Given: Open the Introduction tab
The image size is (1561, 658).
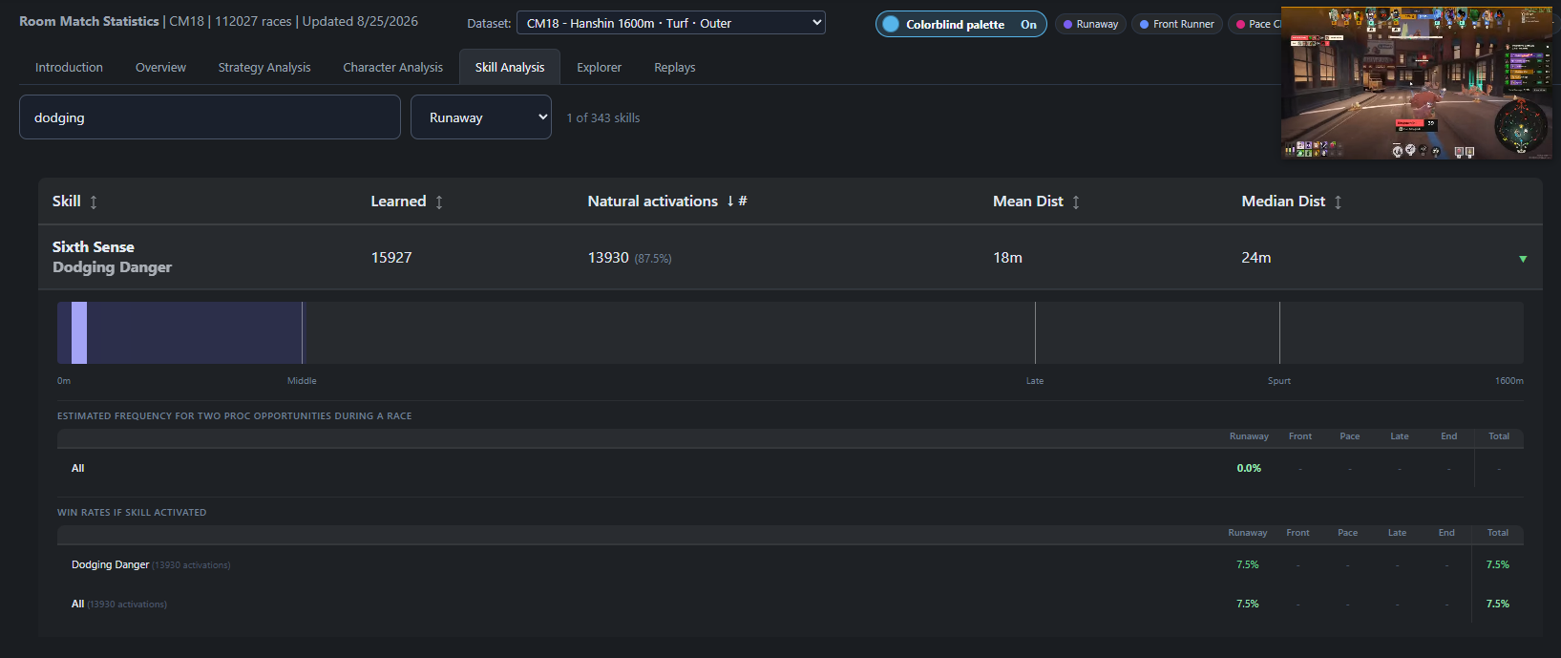Looking at the screenshot, I should 69,68.
